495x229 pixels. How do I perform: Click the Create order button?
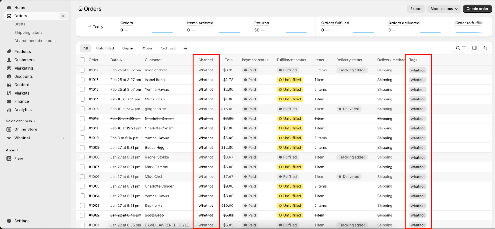477,9
